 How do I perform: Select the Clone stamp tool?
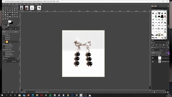point(12,17)
